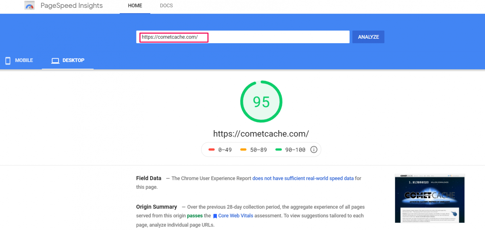
Task: Click the red 0-49 score indicator icon
Action: point(212,150)
